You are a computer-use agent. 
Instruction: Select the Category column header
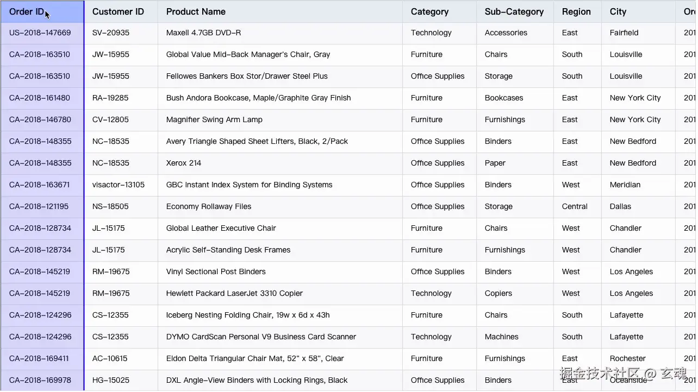[x=429, y=12]
